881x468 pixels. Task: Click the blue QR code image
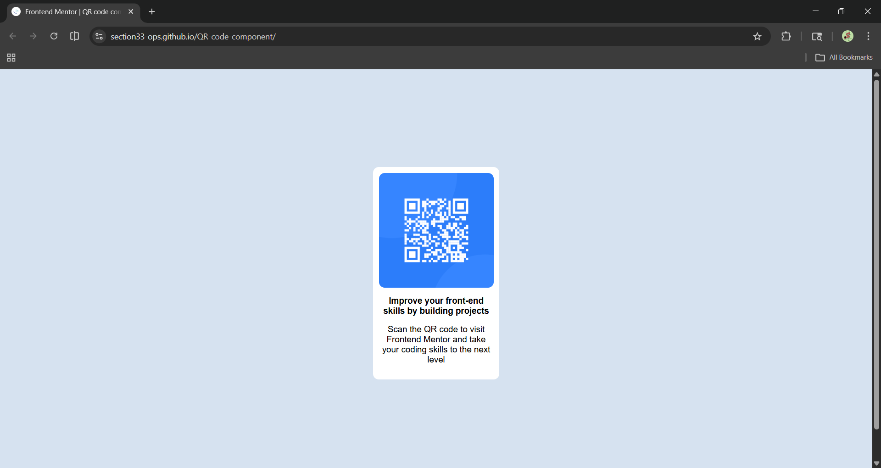[x=435, y=230]
